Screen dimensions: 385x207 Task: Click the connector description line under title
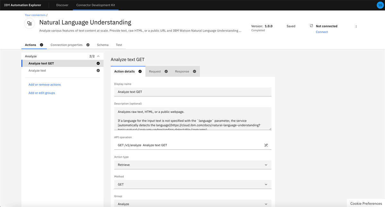(140, 31)
